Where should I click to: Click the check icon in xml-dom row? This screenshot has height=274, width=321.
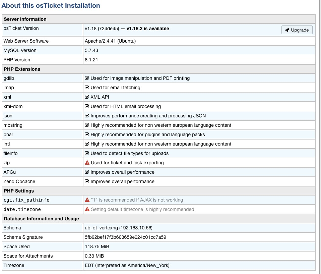(87, 106)
